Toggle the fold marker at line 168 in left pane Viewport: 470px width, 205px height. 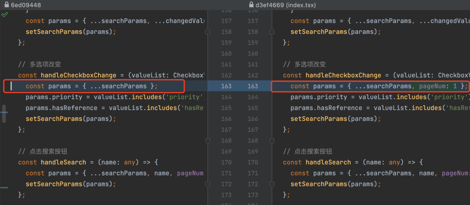pos(208,140)
